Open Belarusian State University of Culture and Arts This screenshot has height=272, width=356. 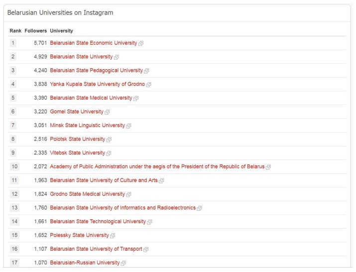click(x=104, y=180)
